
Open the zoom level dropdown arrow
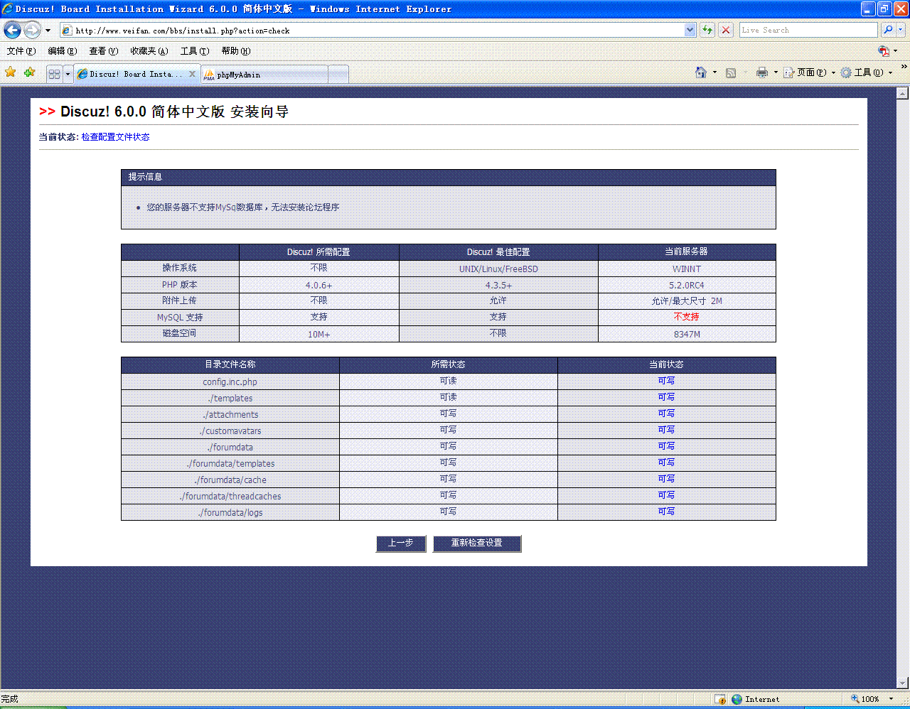click(891, 699)
